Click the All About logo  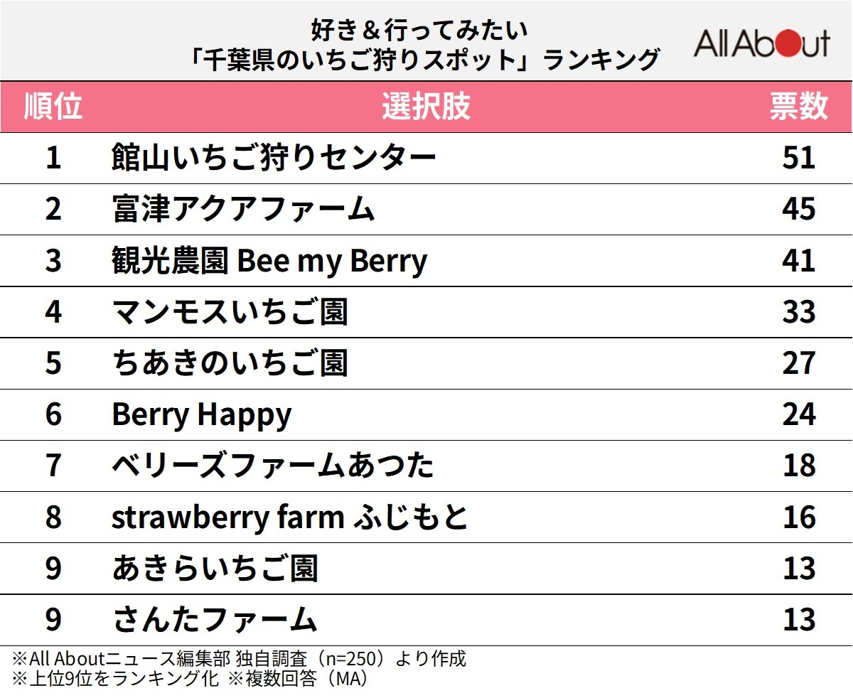click(x=761, y=44)
